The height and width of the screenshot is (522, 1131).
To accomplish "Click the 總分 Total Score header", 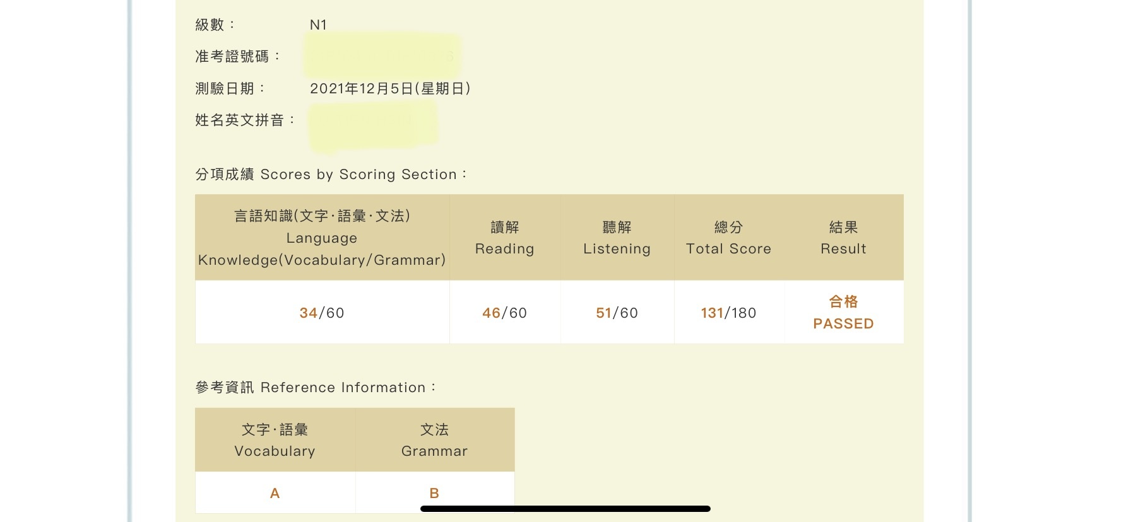I will (729, 238).
